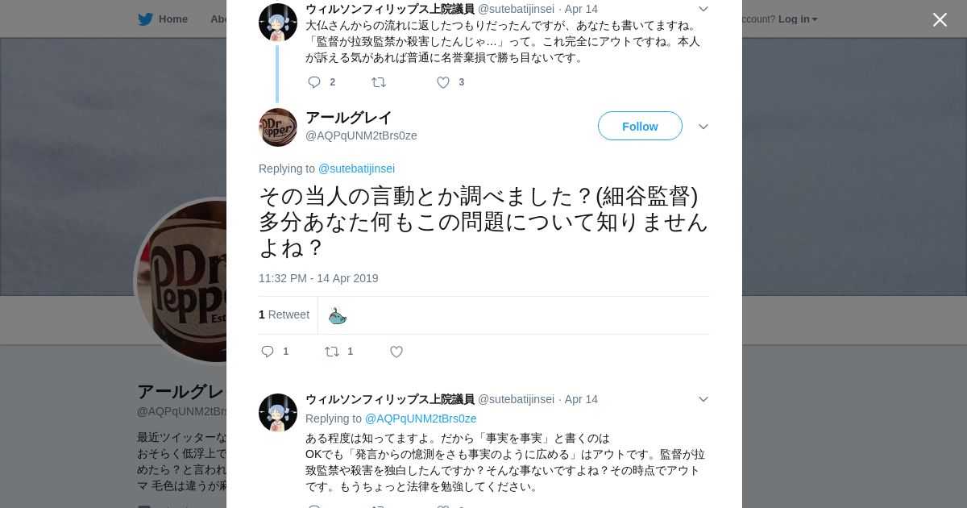This screenshot has width=967, height=508.
Task: Click the Twitter bird Home icon
Action: click(145, 19)
